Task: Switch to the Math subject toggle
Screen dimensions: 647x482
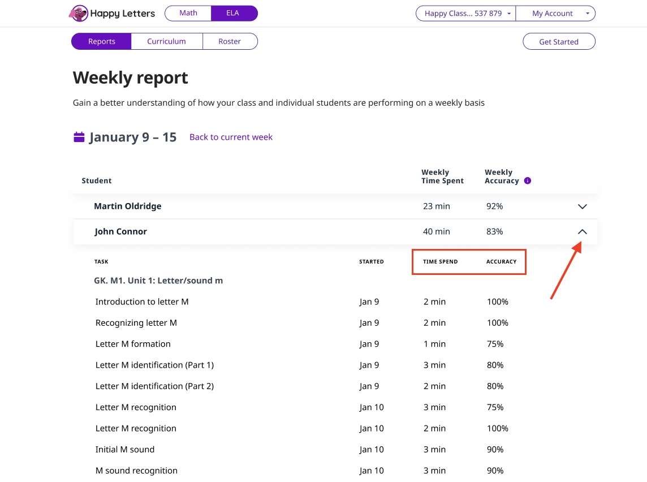Action: click(x=188, y=13)
